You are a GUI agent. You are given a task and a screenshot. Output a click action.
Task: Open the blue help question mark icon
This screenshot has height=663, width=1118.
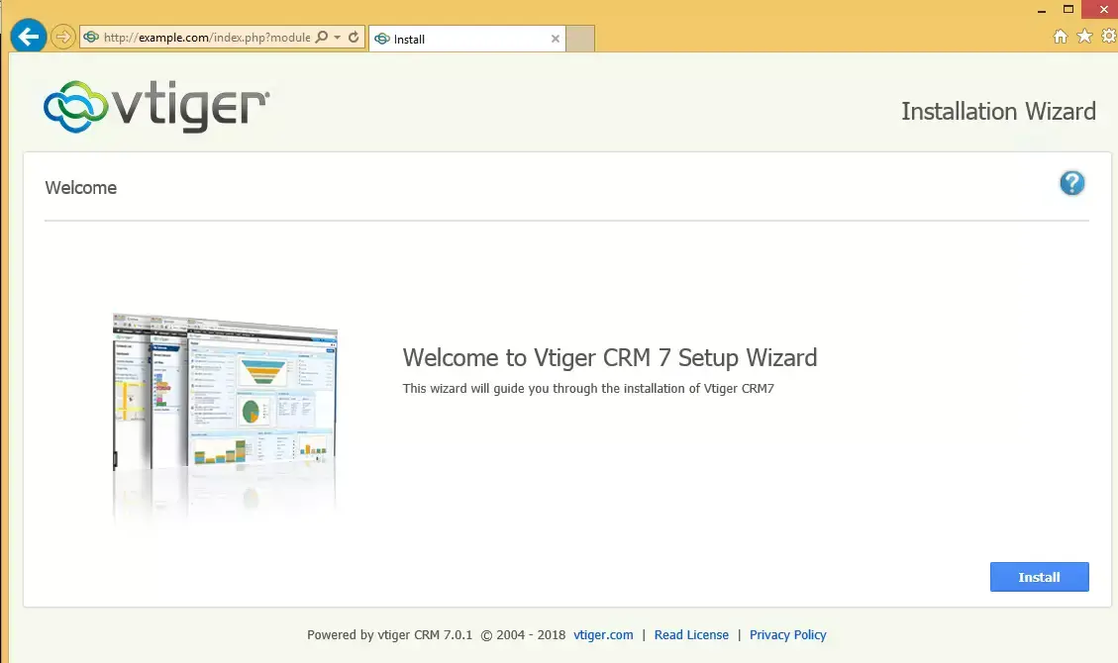1071,183
